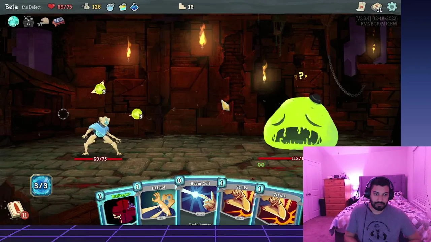Inspect the enemy's unknown ??? intent
This screenshot has width=431, height=242.
[x=301, y=76]
